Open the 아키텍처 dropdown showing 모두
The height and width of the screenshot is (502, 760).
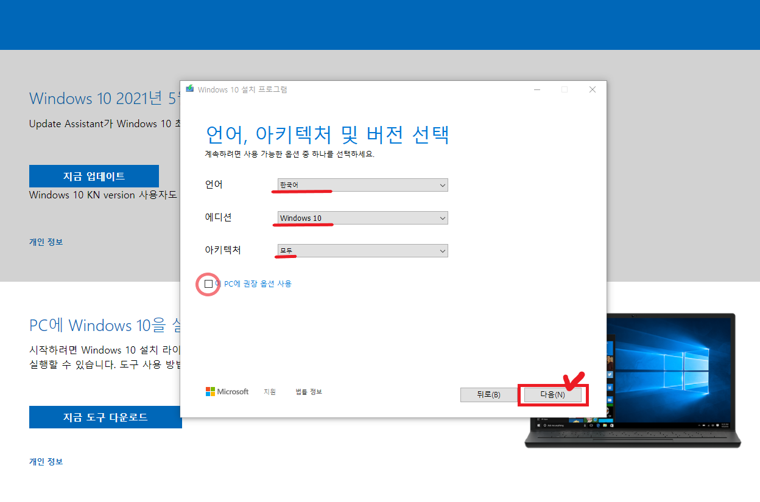click(362, 251)
